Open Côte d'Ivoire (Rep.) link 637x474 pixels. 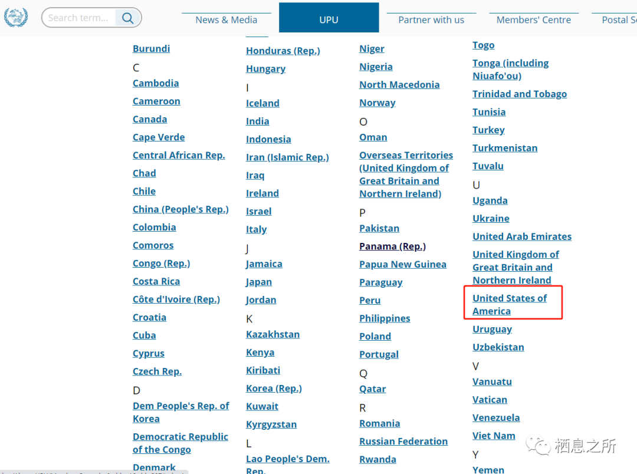(176, 299)
